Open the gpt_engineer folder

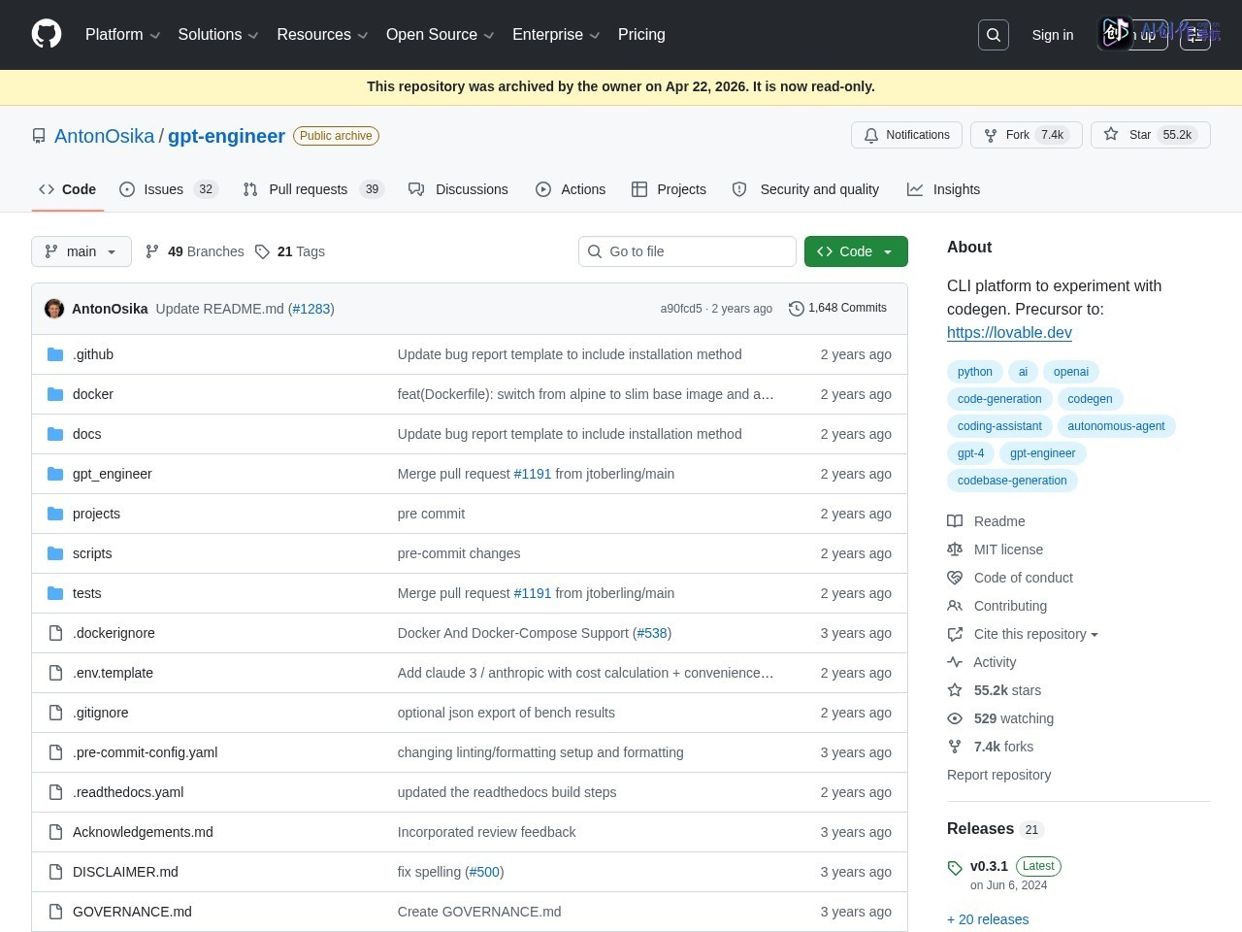click(113, 474)
